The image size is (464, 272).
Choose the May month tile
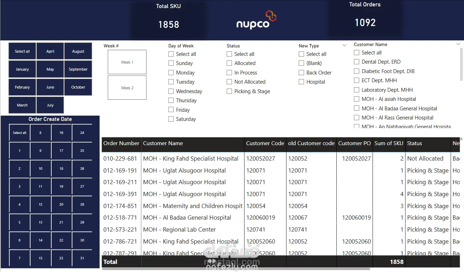pyautogui.click(x=50, y=69)
